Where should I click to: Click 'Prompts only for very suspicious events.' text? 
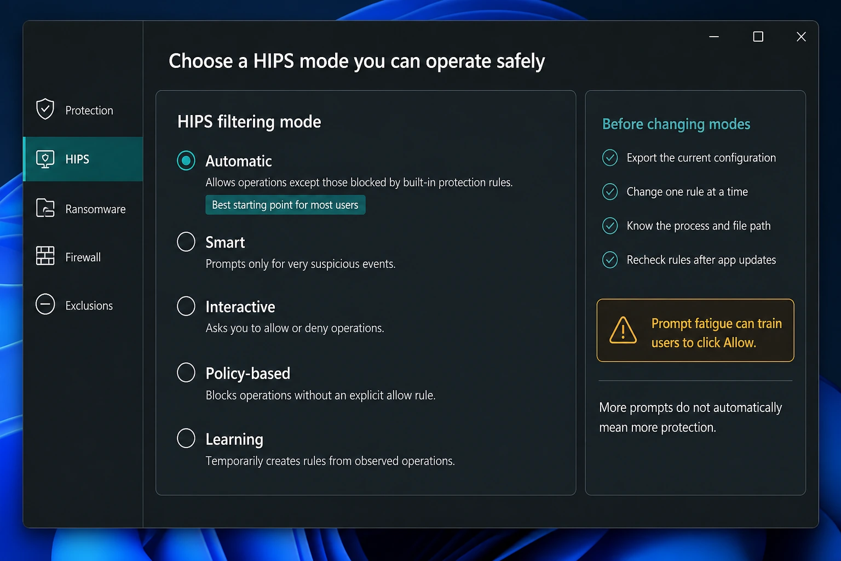[301, 264]
